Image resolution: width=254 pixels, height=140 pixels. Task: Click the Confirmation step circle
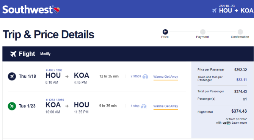(x=240, y=32)
